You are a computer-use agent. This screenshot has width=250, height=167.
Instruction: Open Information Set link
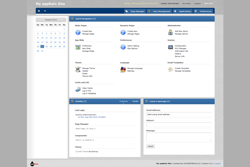[181, 51]
